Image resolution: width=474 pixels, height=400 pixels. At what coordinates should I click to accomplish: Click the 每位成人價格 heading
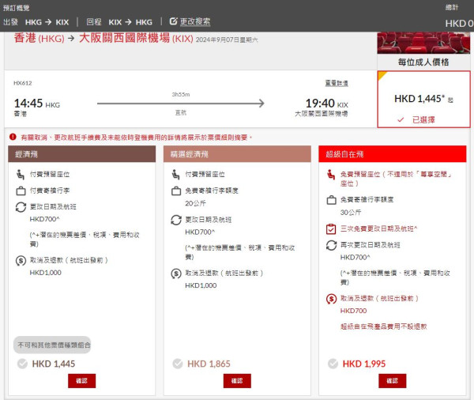point(423,62)
